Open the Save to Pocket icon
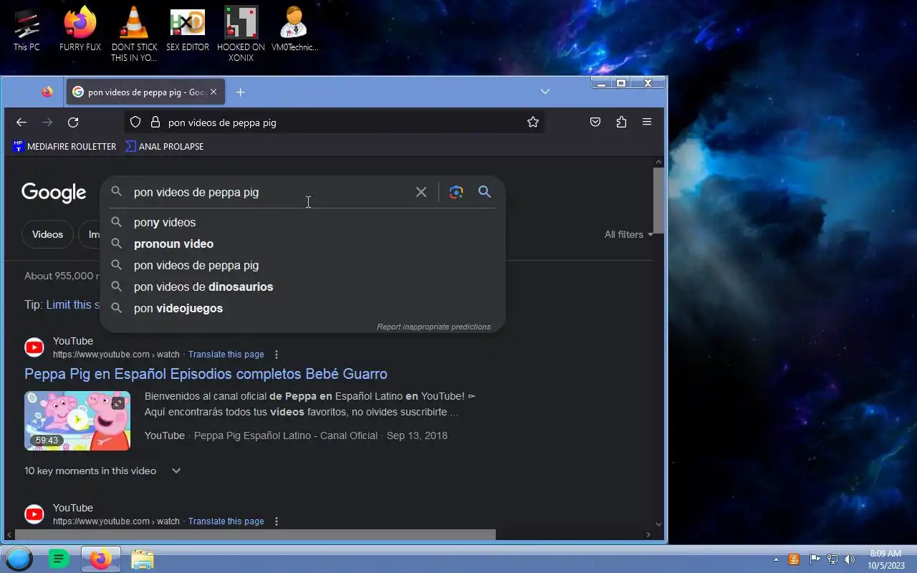This screenshot has width=917, height=573. (595, 122)
